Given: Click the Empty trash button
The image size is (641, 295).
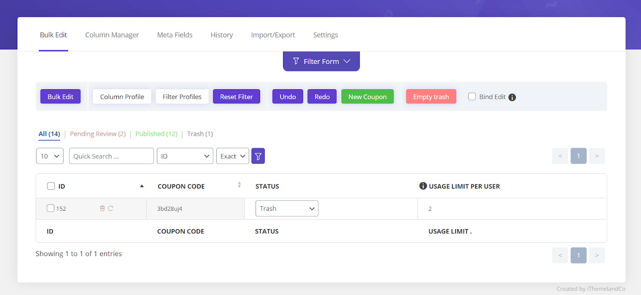Looking at the screenshot, I should point(431,97).
